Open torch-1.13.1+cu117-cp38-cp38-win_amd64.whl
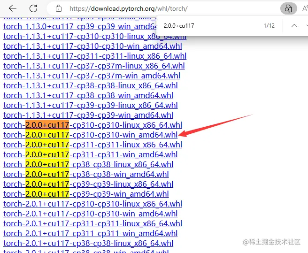The height and width of the screenshot is (253, 308). click(88, 95)
